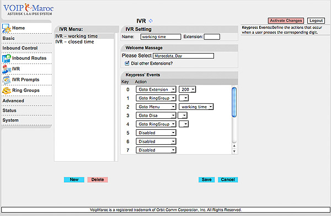Save the IVR settings
This screenshot has width=331, height=216.
206,180
